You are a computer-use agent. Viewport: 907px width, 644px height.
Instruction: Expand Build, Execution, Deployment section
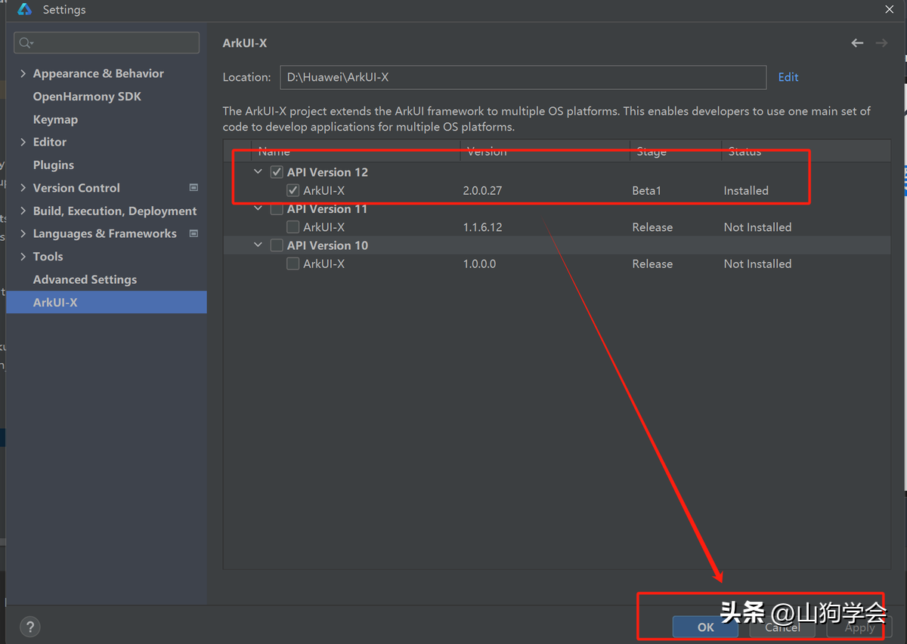coord(23,211)
